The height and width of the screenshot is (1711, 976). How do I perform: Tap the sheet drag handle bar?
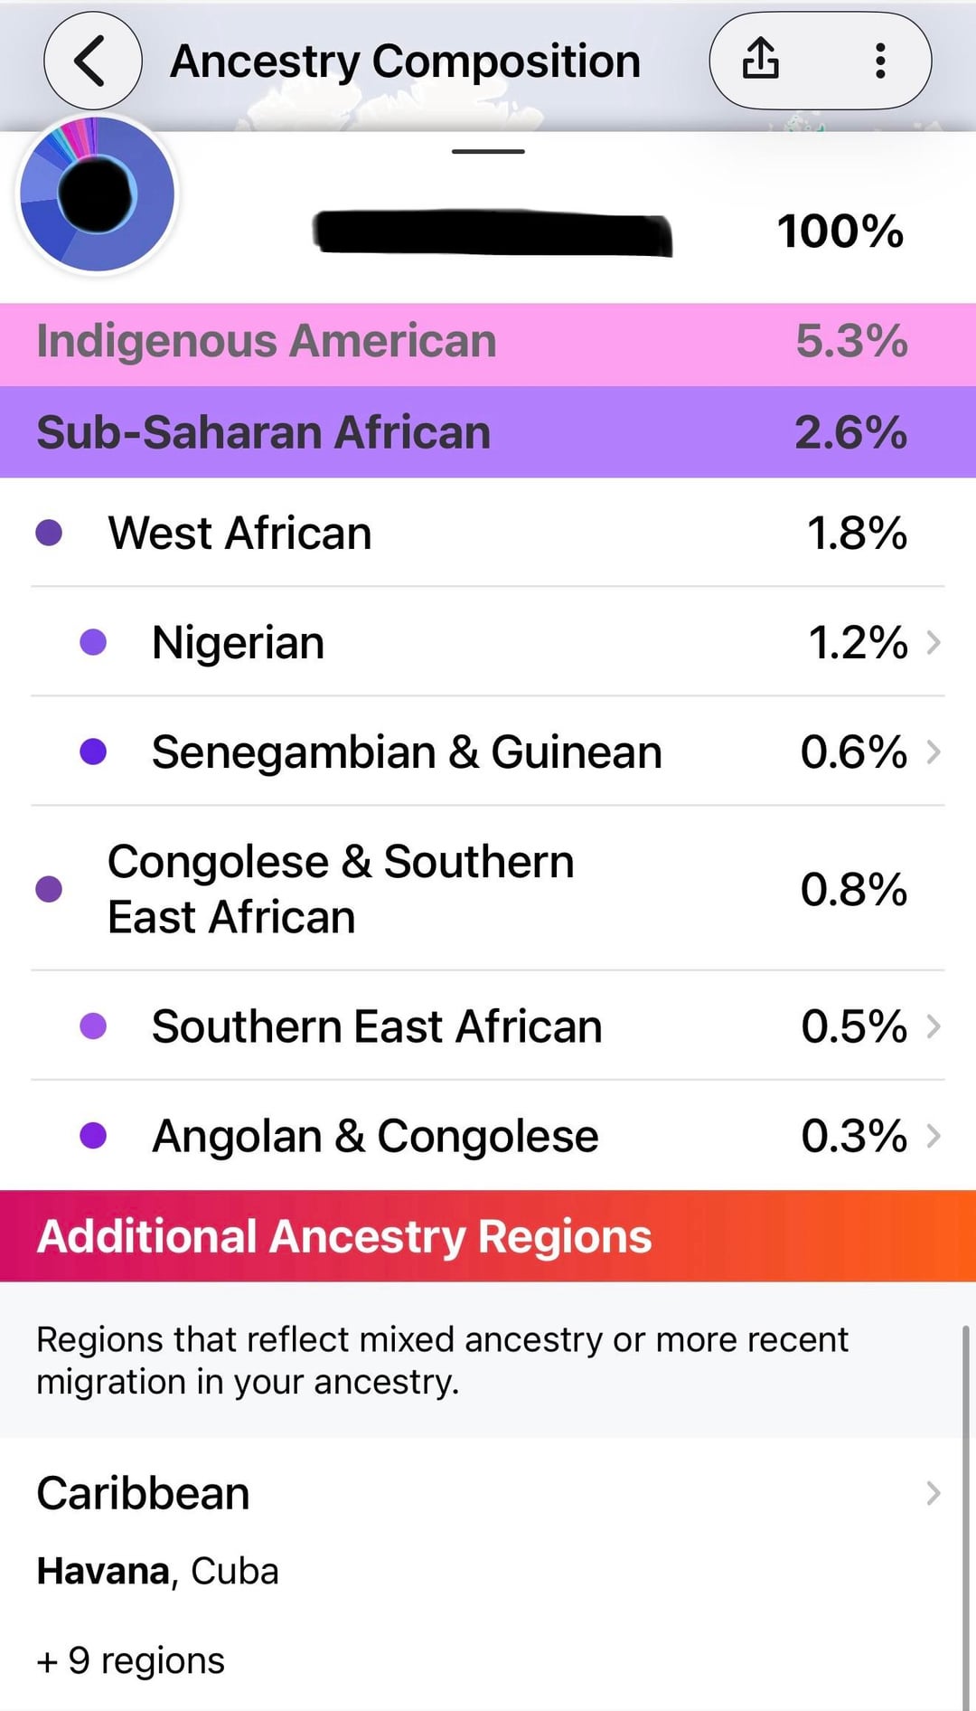click(488, 151)
